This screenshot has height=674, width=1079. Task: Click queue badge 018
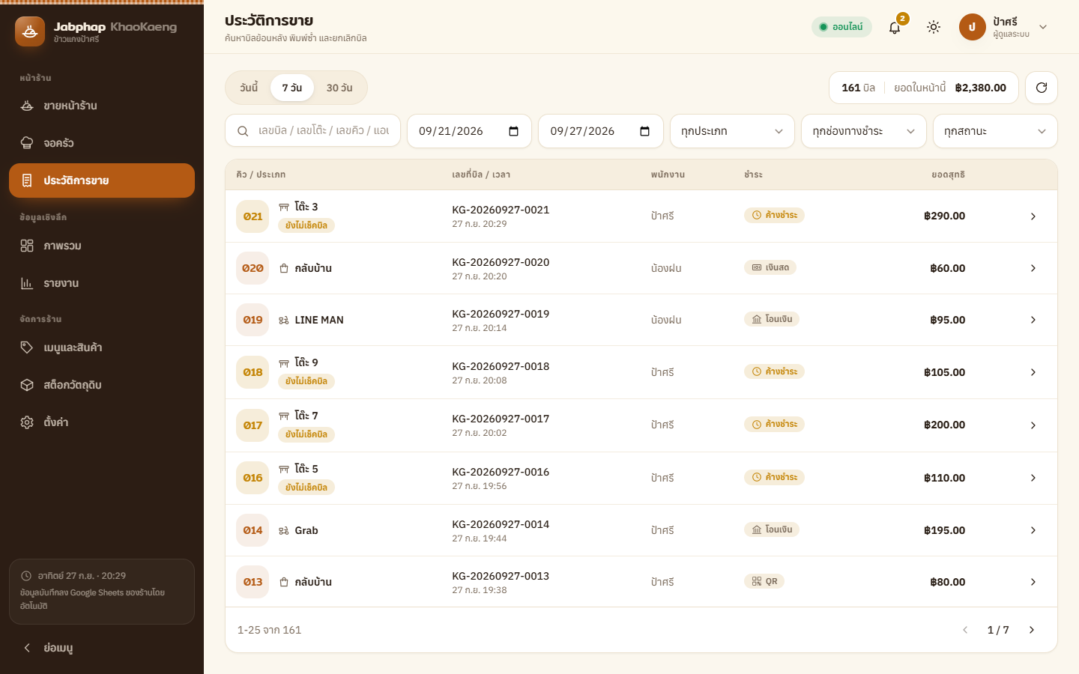253,372
